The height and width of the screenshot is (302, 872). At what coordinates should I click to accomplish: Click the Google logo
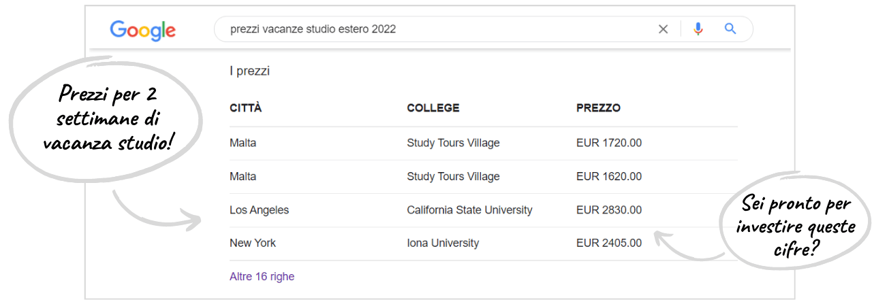click(x=143, y=30)
